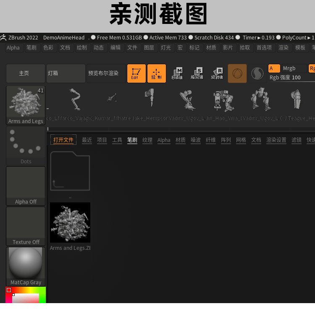Switch to the 渲染设置 lightbox tab
Image resolution: width=315 pixels, height=309 pixels.
276,140
